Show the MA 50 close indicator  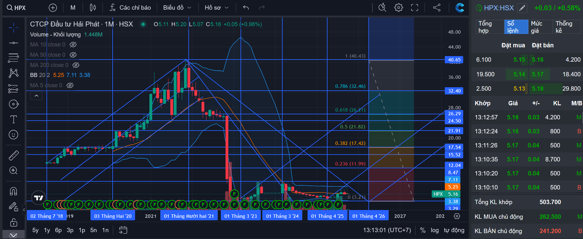click(73, 55)
